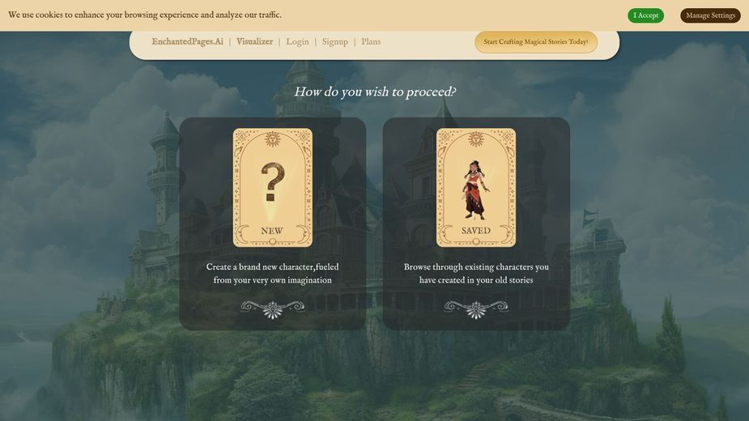Select the NEW label on the card
Image resolution: width=749 pixels, height=421 pixels.
(x=272, y=231)
